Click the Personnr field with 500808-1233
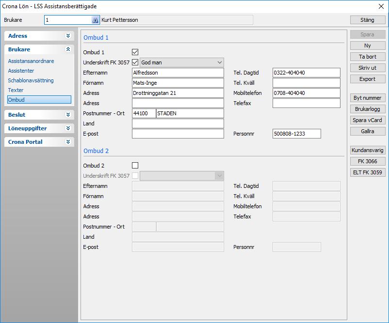Viewport: 389px width, 323px height. tap(297, 134)
